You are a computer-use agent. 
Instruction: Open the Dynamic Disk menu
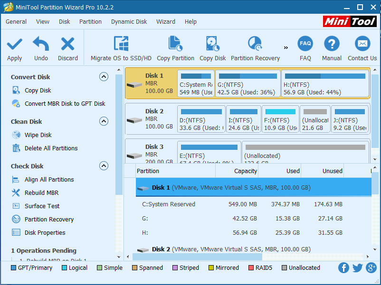pyautogui.click(x=129, y=22)
